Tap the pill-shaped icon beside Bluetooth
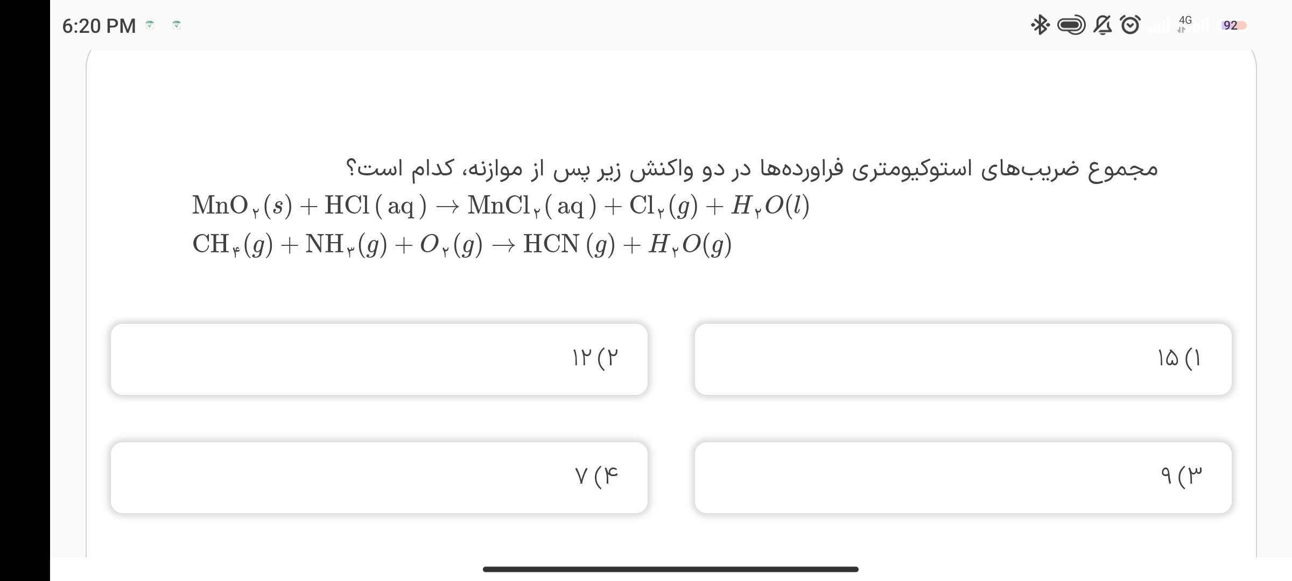The image size is (1292, 581). (1071, 25)
